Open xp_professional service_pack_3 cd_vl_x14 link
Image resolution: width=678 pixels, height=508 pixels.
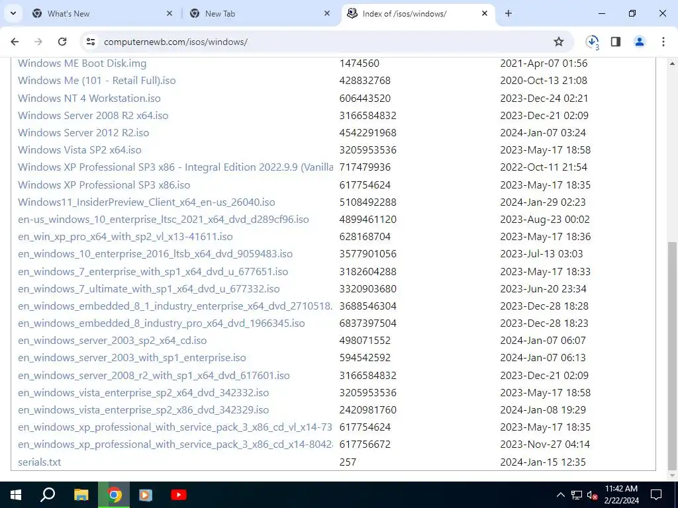tap(175, 428)
